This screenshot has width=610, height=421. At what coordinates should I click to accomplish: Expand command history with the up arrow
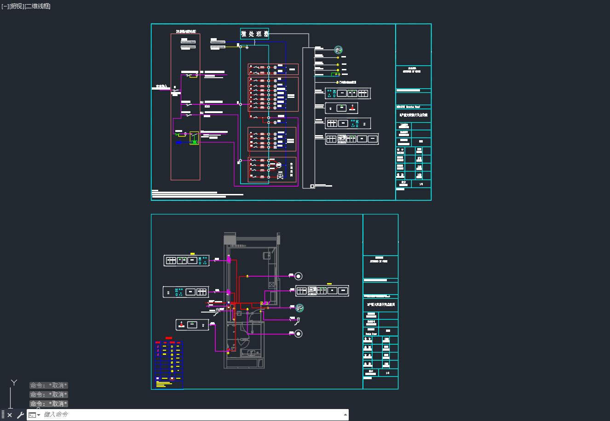point(345,415)
